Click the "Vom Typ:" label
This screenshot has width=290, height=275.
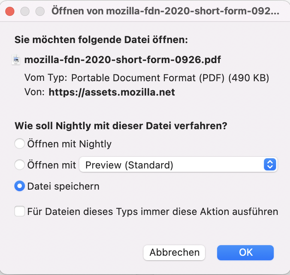46,78
